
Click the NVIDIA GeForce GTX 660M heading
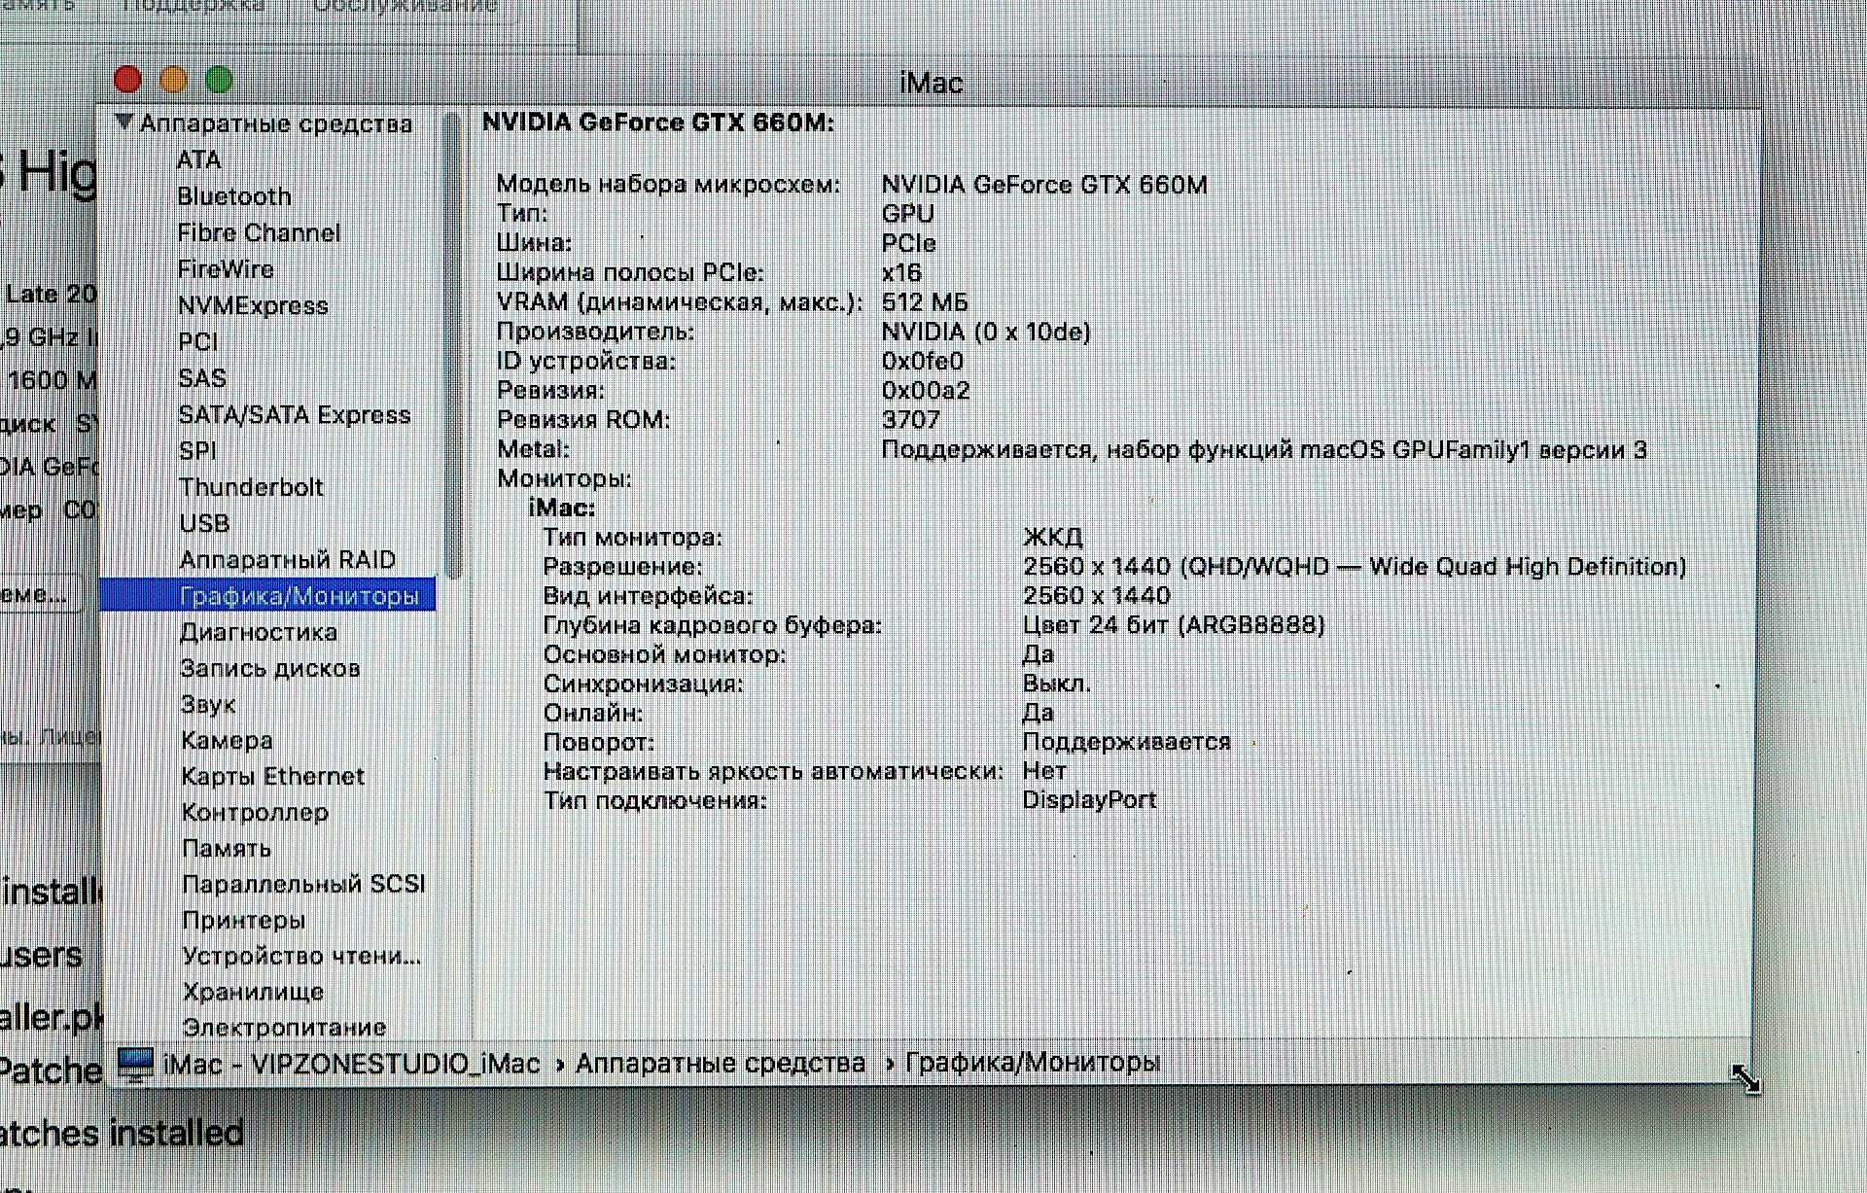pyautogui.click(x=658, y=123)
